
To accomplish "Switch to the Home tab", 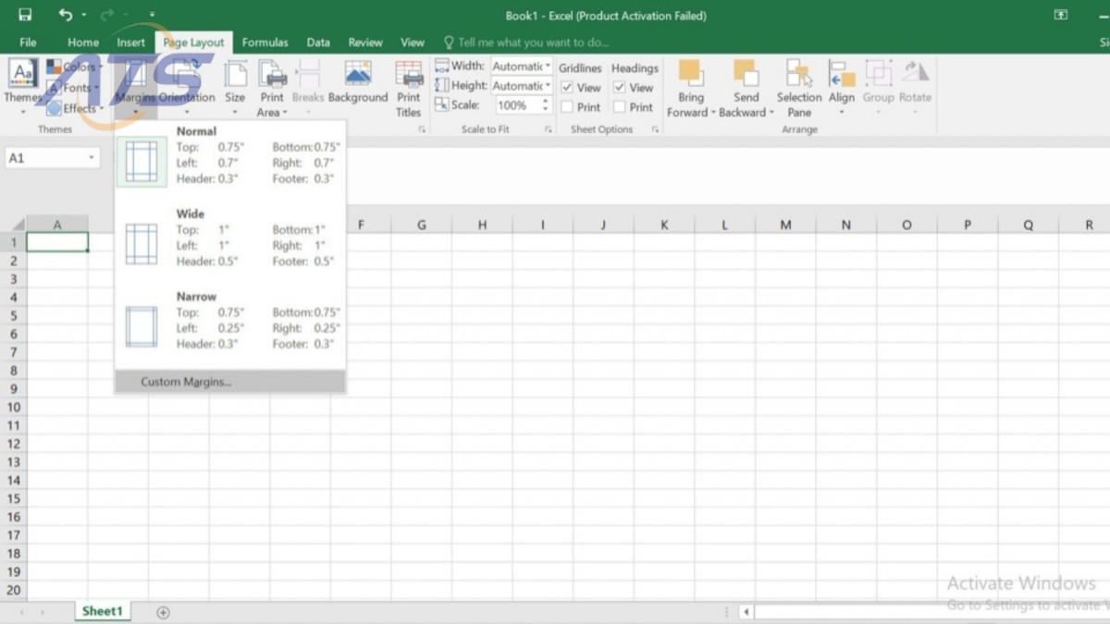I will [x=83, y=43].
